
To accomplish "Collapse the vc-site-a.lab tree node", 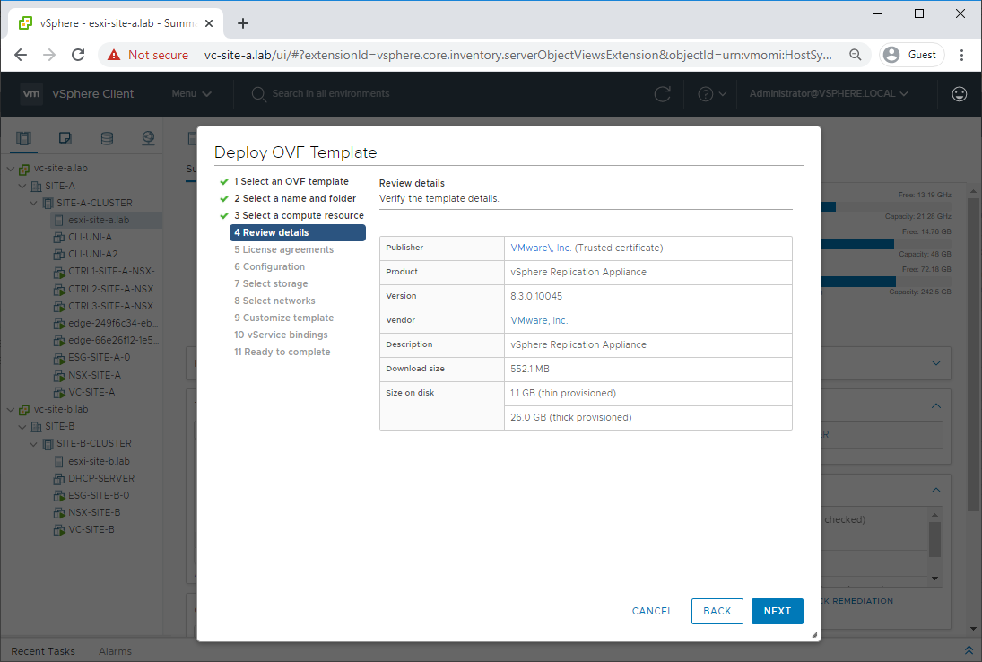I will [11, 169].
